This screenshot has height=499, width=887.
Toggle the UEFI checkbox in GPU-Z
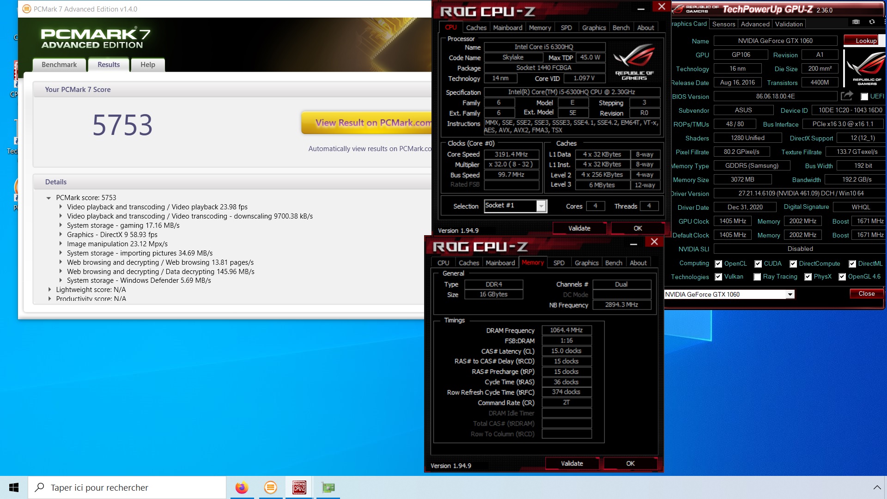click(x=864, y=97)
